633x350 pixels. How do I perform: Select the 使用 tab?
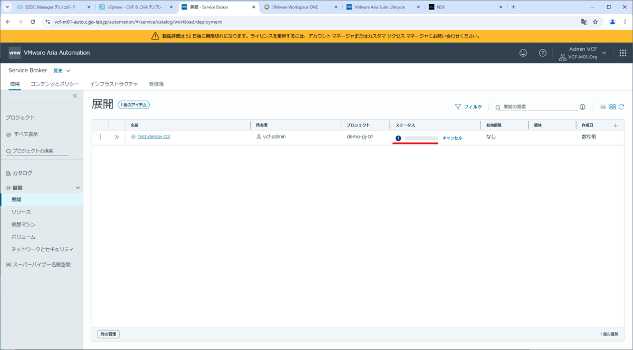[x=15, y=84]
